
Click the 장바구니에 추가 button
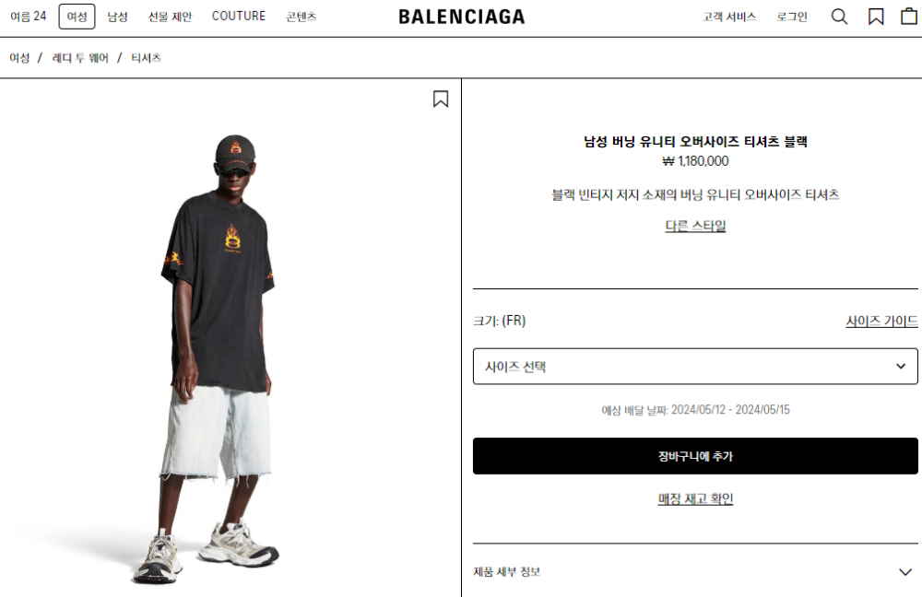tap(695, 456)
